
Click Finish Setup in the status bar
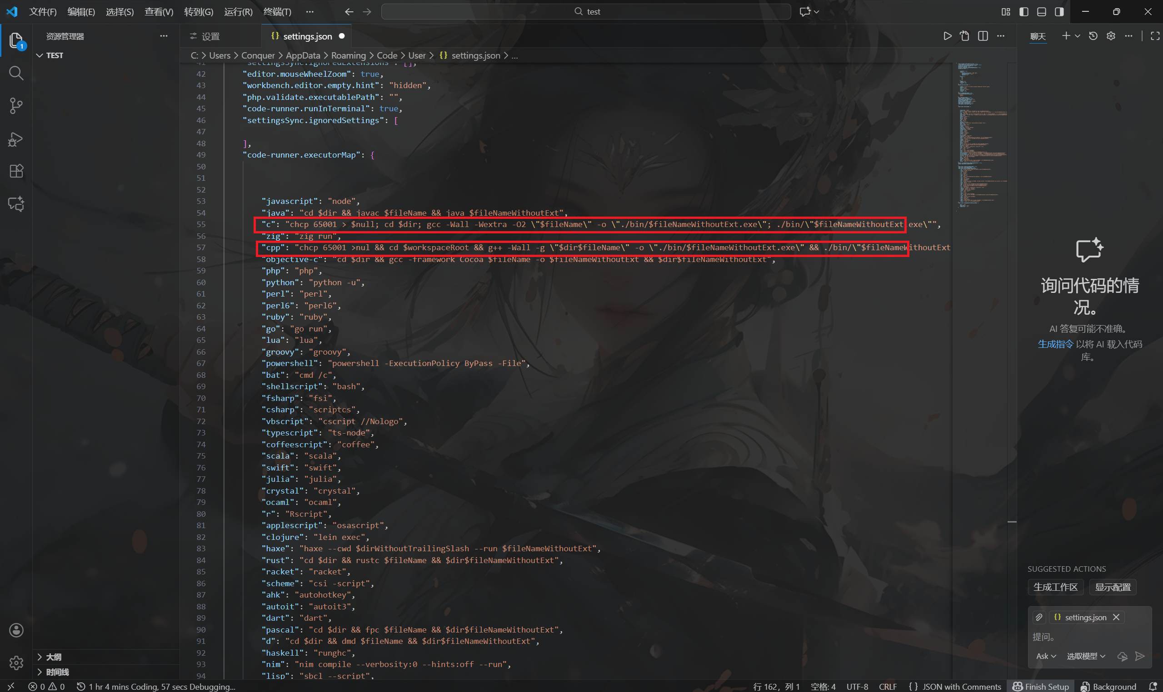point(1040,686)
